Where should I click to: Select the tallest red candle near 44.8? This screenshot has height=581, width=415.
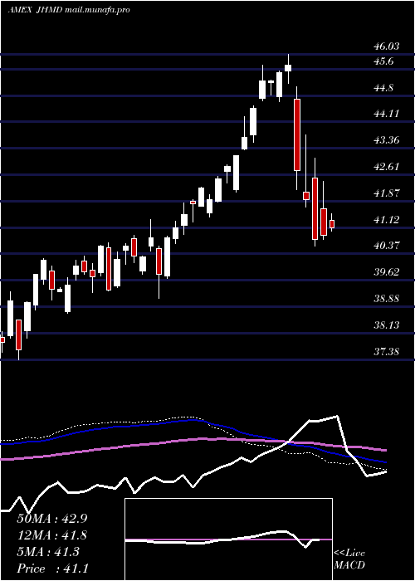coord(297,134)
